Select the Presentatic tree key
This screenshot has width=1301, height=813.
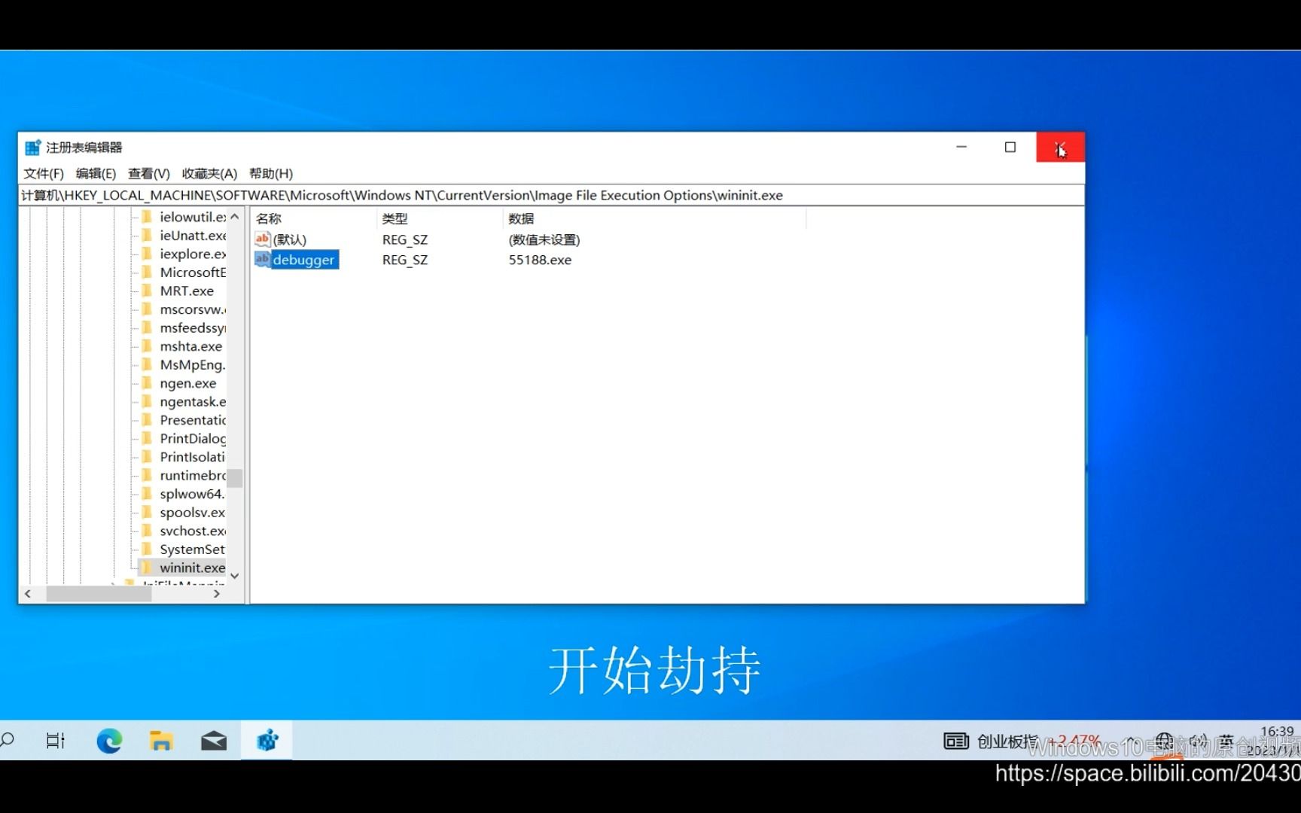pos(193,420)
